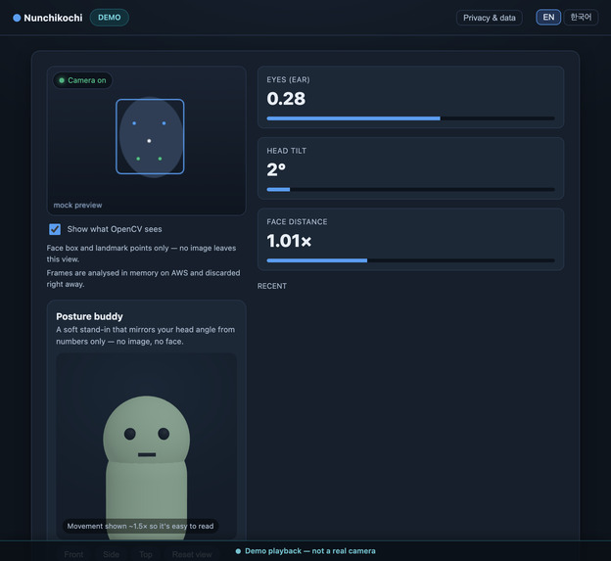
Task: Click the green Camera on status dot
Action: pos(62,80)
